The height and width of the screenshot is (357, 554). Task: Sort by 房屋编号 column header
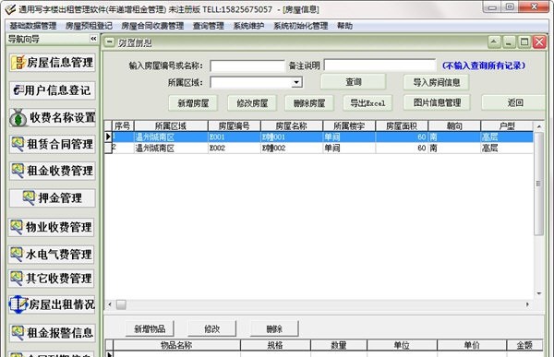(235, 125)
